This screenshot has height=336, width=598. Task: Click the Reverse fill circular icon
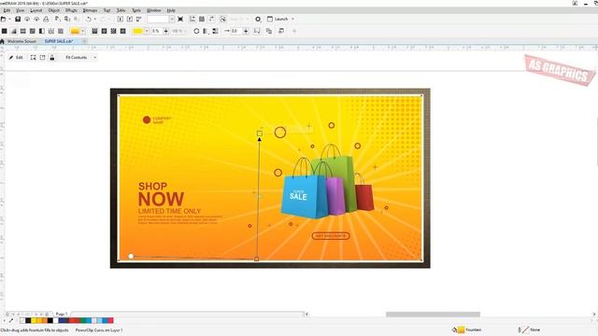click(196, 31)
